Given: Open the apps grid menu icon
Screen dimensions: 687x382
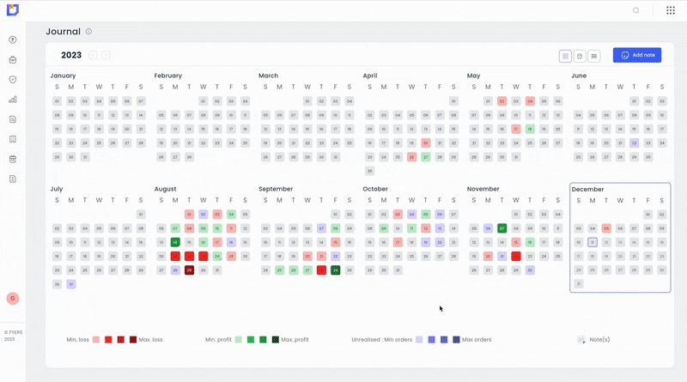Looking at the screenshot, I should point(670,10).
